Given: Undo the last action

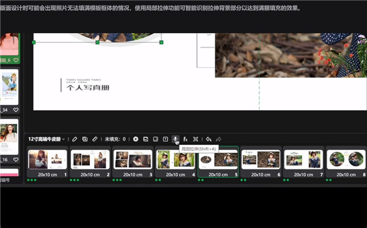Looking at the screenshot, I should click(209, 139).
